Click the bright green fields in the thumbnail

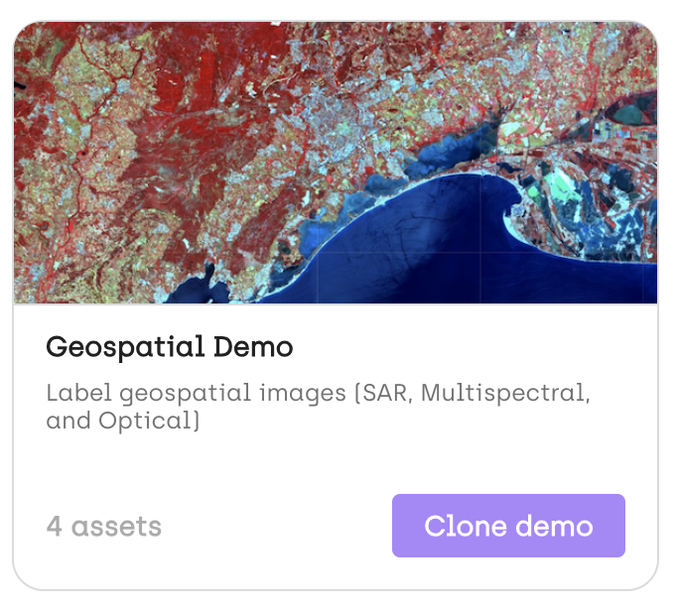[561, 186]
